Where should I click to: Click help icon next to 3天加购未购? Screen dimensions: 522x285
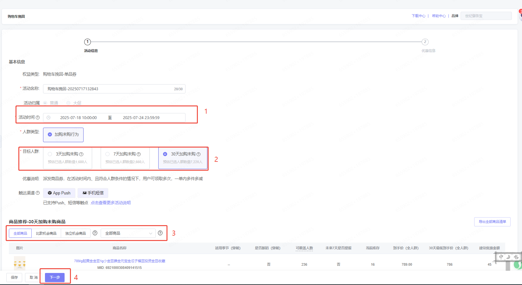[81, 154]
